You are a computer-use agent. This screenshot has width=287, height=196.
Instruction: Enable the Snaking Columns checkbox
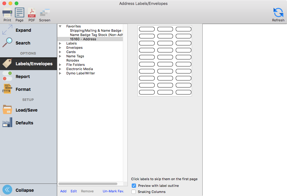click(x=134, y=192)
